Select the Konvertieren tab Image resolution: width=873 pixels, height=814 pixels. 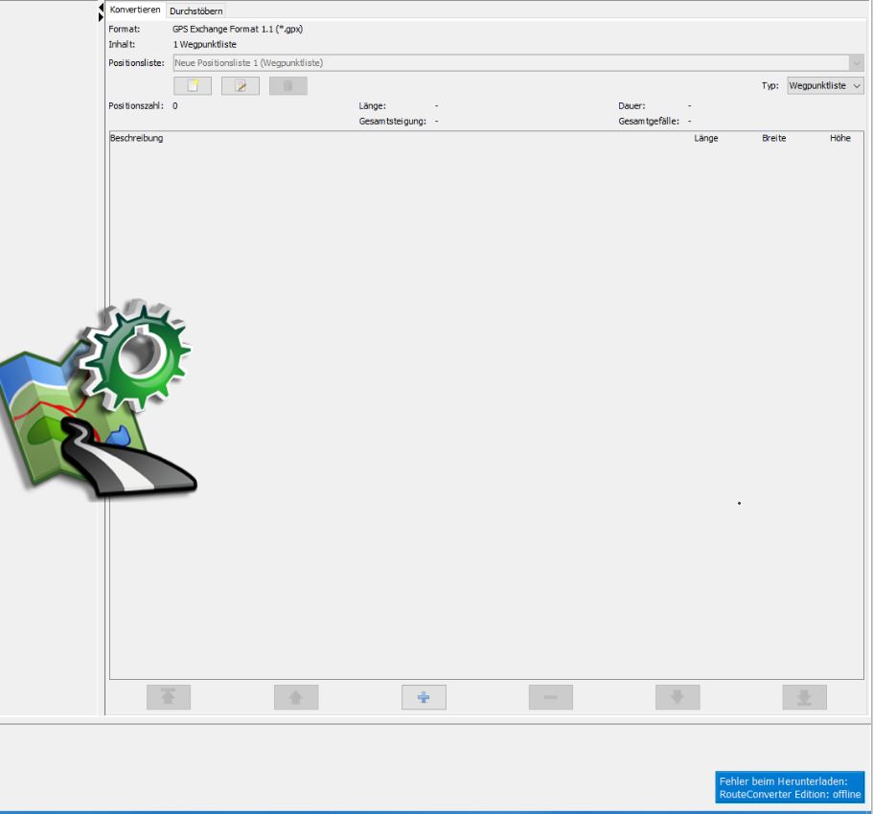coord(135,10)
